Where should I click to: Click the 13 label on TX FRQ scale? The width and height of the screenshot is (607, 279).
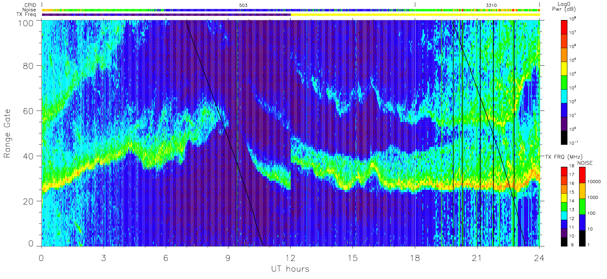(x=571, y=210)
